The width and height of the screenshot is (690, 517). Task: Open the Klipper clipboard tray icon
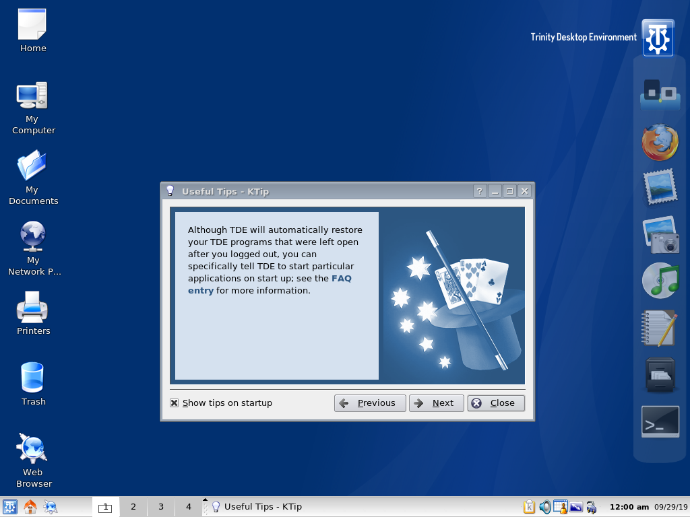coord(530,507)
